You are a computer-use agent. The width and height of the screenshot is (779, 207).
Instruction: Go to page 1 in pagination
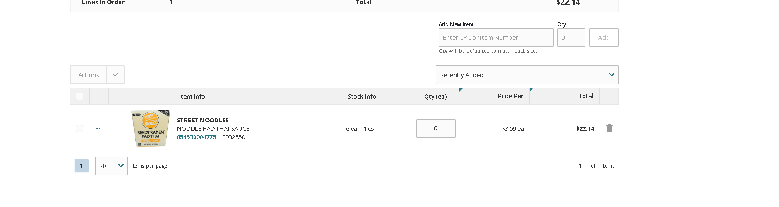81,166
